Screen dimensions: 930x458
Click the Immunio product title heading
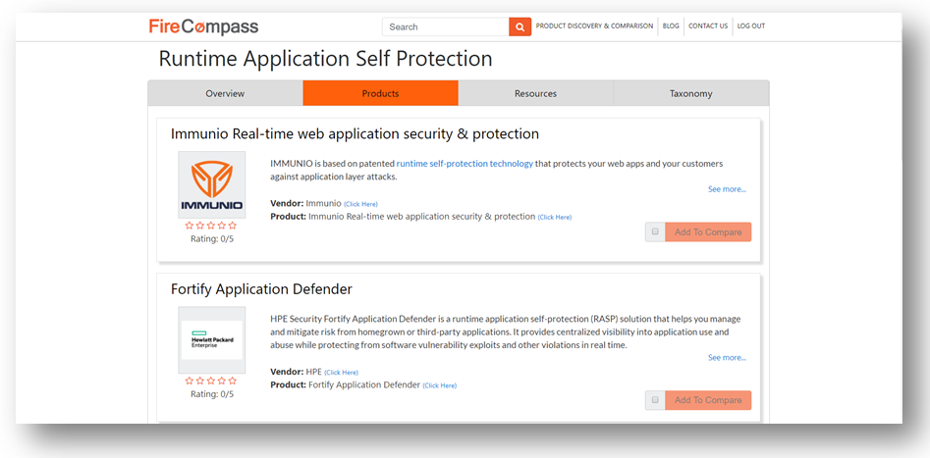point(355,134)
